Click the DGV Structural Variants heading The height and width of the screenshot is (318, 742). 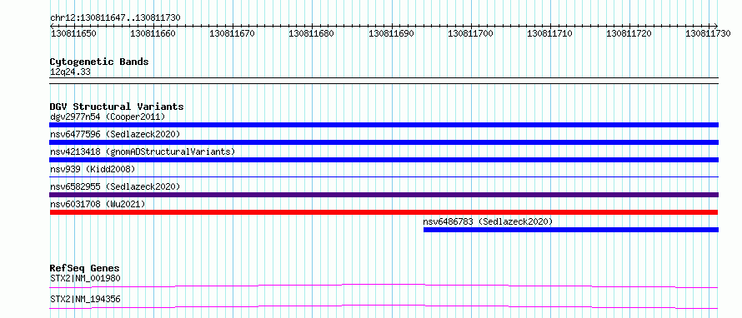(117, 107)
